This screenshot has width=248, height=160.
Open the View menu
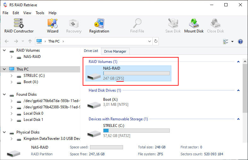click(27, 13)
